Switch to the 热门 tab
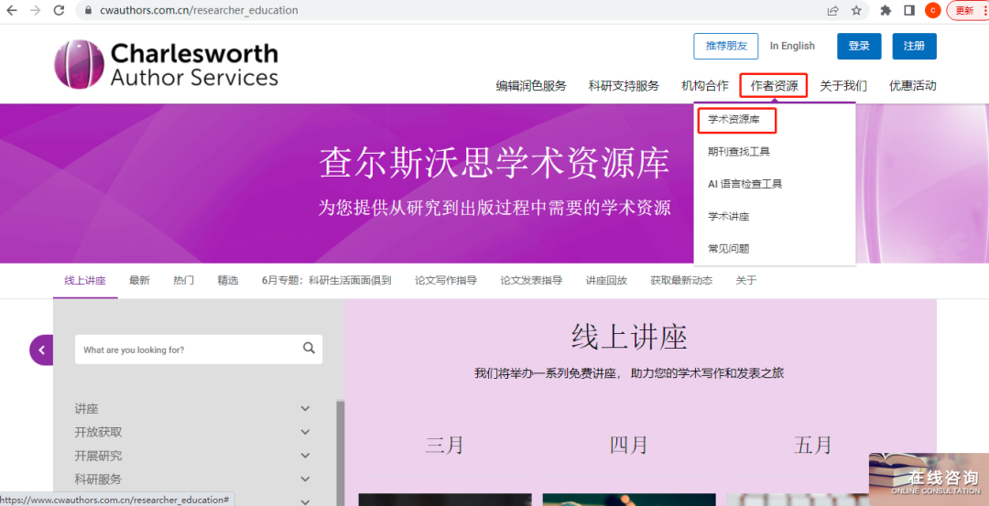This screenshot has width=989, height=506. pos(183,280)
